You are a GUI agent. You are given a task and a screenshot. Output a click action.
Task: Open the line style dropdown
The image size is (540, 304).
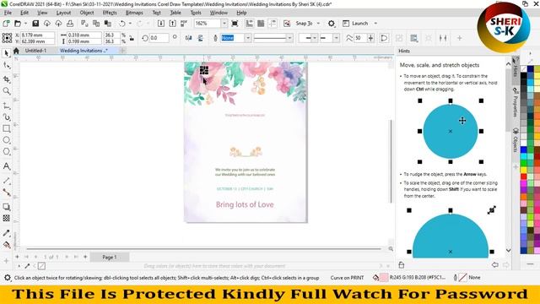tap(289, 38)
